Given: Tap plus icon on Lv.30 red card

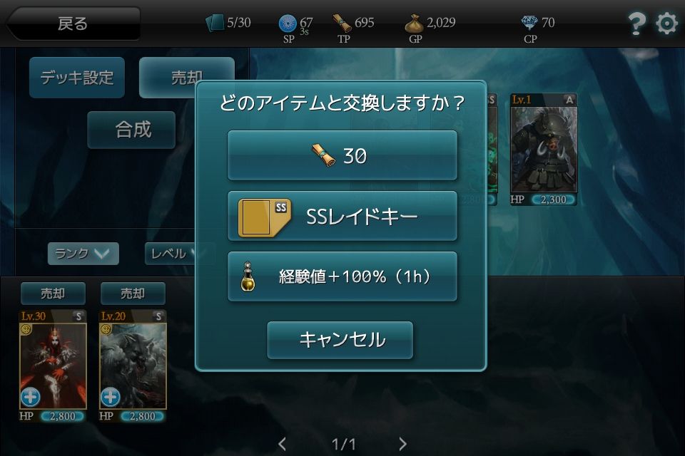Looking at the screenshot, I should [x=31, y=397].
